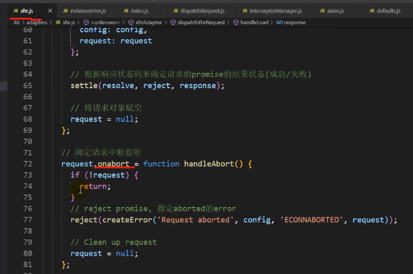Screen dimensions: 413x274
Task: Click the cube icon before dispatchXhrRequest
Action: pos(173,22)
